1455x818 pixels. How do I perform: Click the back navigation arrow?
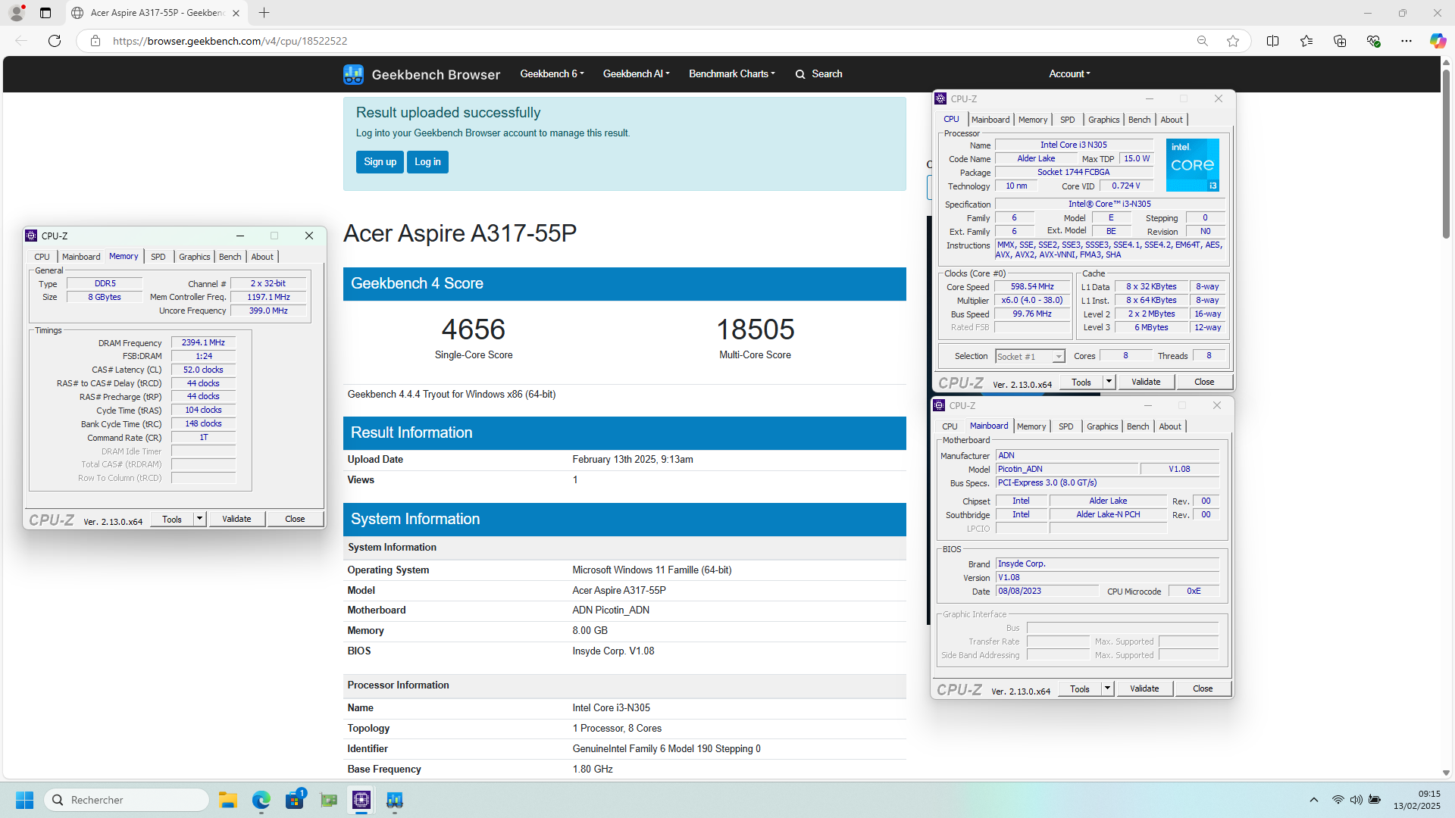[x=21, y=41]
